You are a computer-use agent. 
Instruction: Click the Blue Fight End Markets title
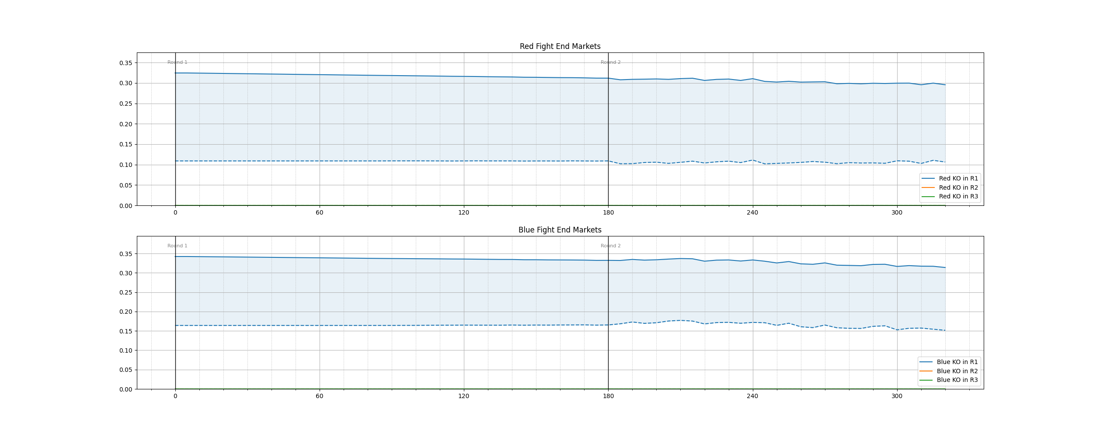coord(560,230)
